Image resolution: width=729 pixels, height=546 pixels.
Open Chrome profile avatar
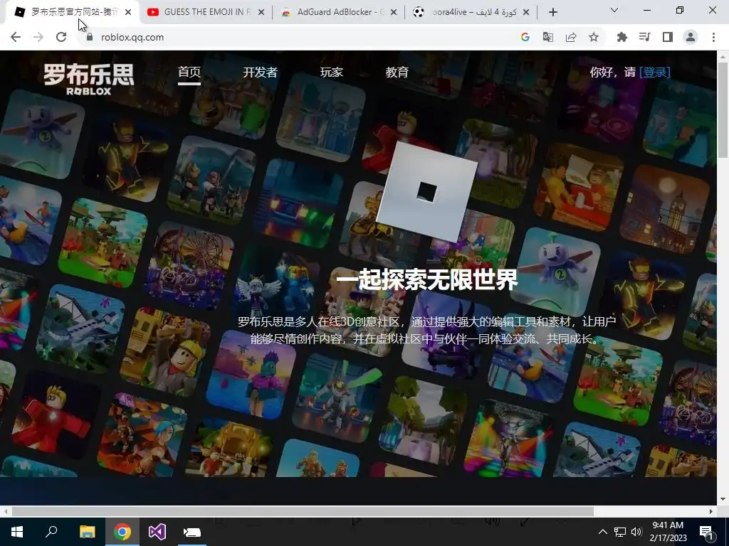(x=691, y=37)
